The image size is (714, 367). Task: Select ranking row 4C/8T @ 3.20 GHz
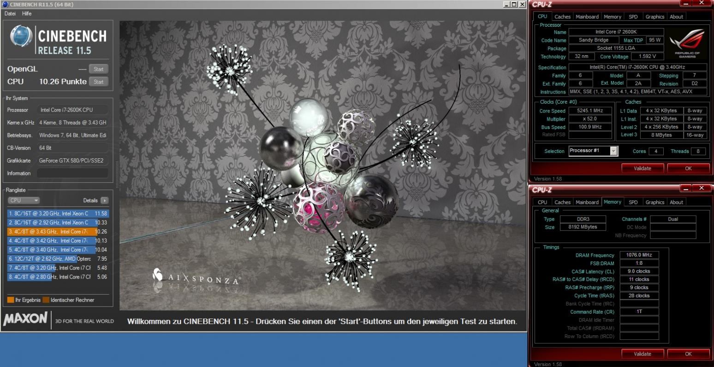[x=58, y=268]
